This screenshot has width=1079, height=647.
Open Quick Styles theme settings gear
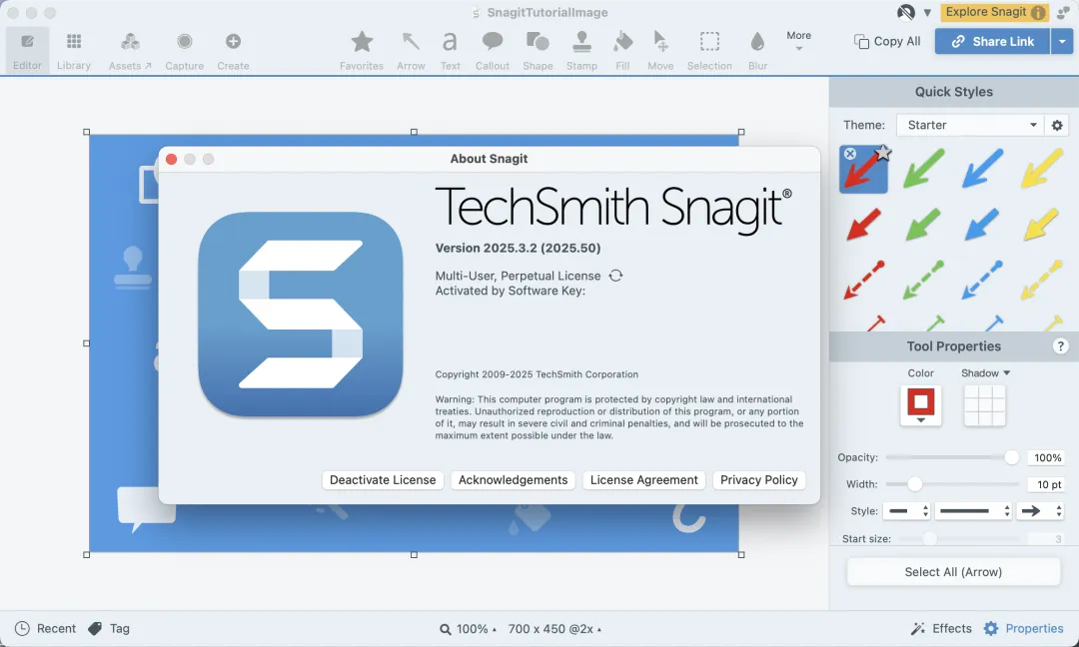[x=1058, y=126]
